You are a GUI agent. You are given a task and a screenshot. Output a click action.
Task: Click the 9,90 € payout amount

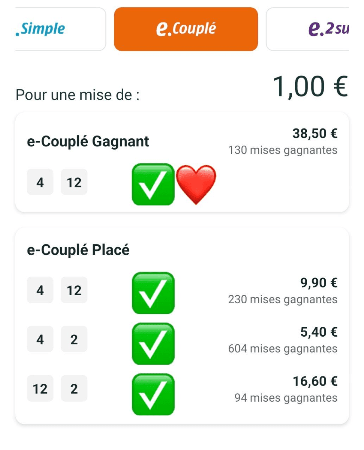coord(319,283)
